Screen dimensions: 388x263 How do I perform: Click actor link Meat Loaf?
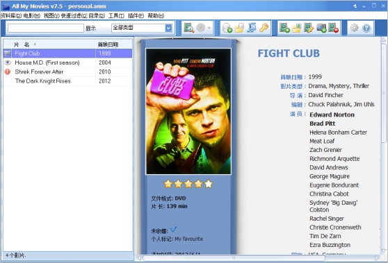pyautogui.click(x=322, y=141)
